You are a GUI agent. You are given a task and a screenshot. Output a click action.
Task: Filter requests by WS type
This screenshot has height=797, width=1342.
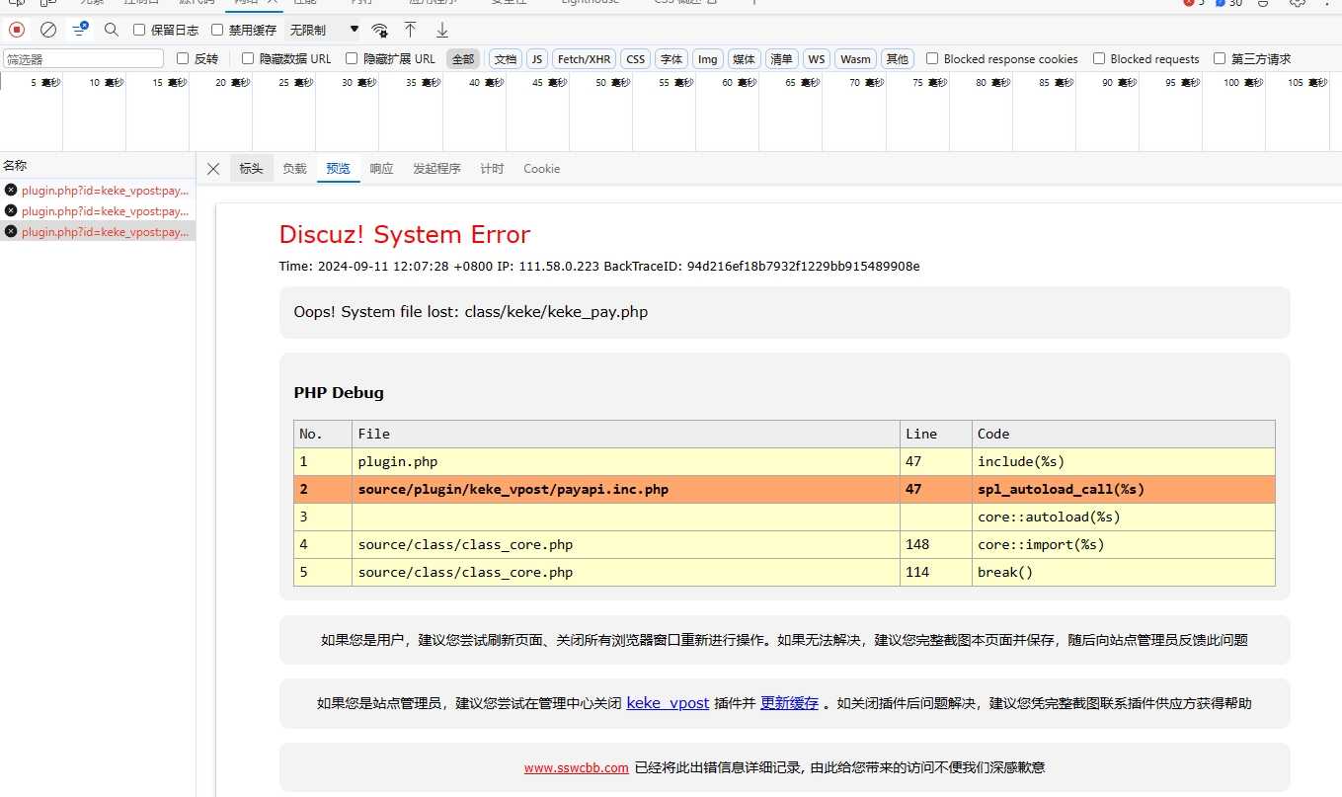817,59
